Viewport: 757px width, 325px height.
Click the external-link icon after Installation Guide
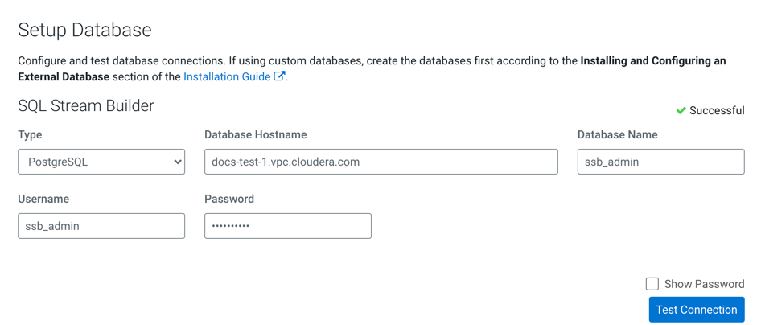tap(279, 76)
